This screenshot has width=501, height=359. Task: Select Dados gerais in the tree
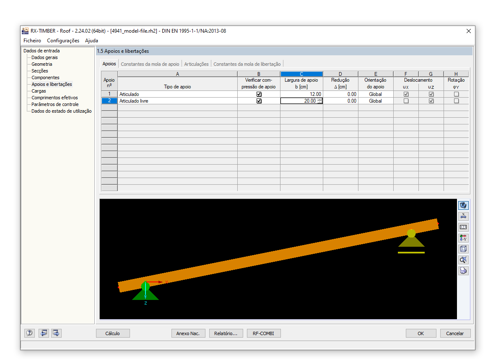click(44, 57)
